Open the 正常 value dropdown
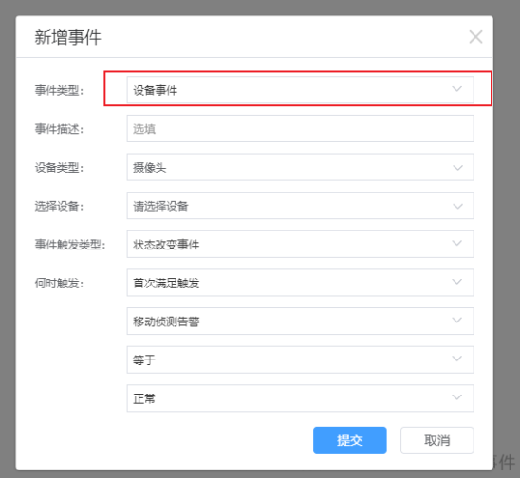The width and height of the screenshot is (520, 479). tap(300, 398)
